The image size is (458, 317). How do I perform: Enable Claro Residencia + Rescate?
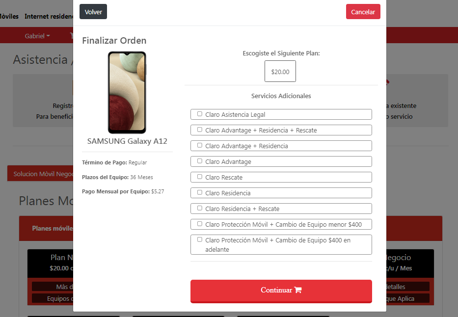(x=200, y=208)
